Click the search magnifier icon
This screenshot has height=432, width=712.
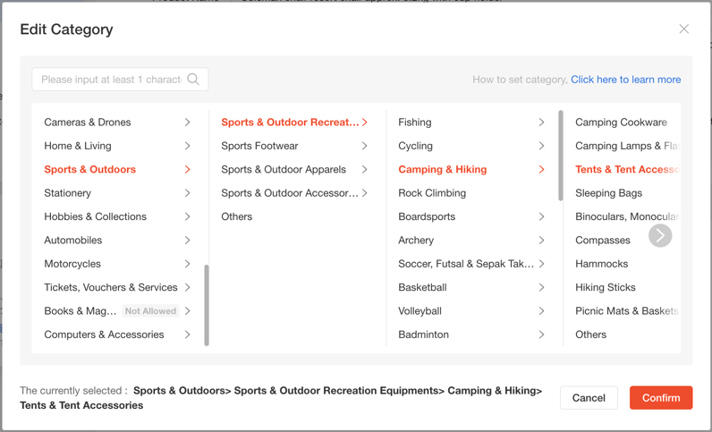click(193, 80)
